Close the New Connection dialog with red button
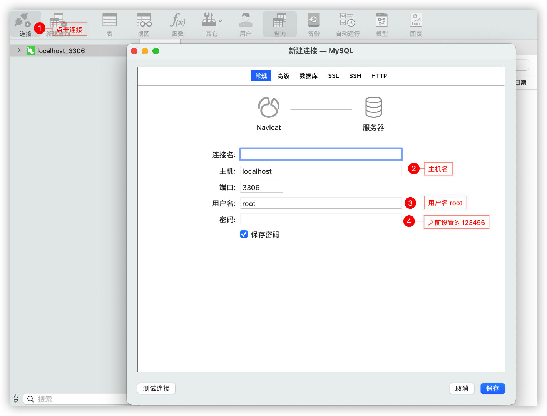This screenshot has height=416, width=547. click(x=134, y=51)
